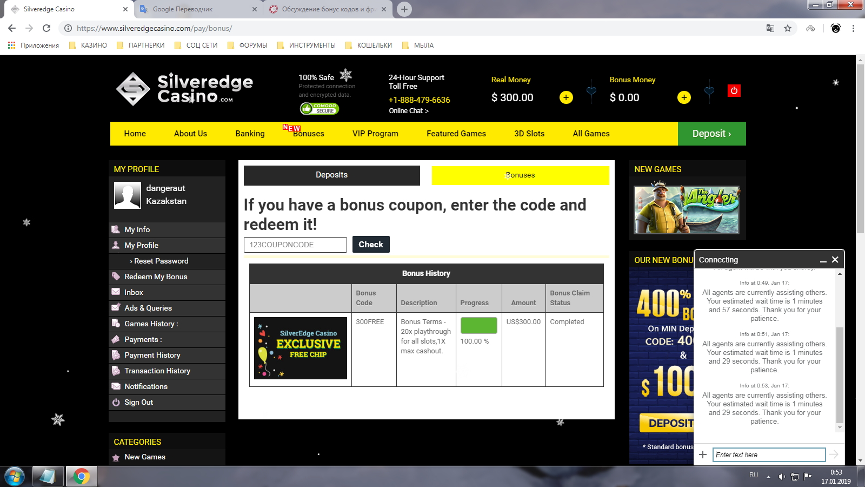Open Banking in the navigation bar
The image size is (865, 487).
(250, 134)
